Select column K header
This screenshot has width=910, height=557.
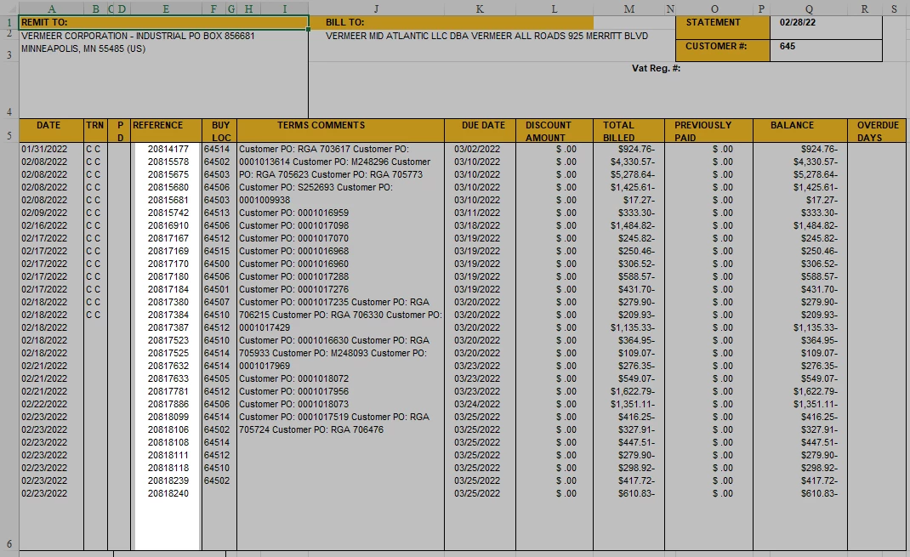point(480,9)
